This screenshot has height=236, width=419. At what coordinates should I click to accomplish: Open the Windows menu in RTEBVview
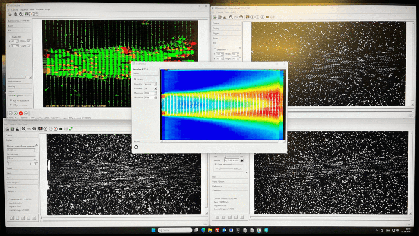coord(39,9)
